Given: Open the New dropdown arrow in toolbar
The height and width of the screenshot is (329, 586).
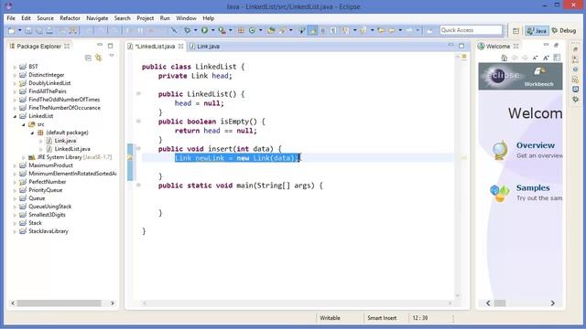Looking at the screenshot, I should click(x=19, y=30).
